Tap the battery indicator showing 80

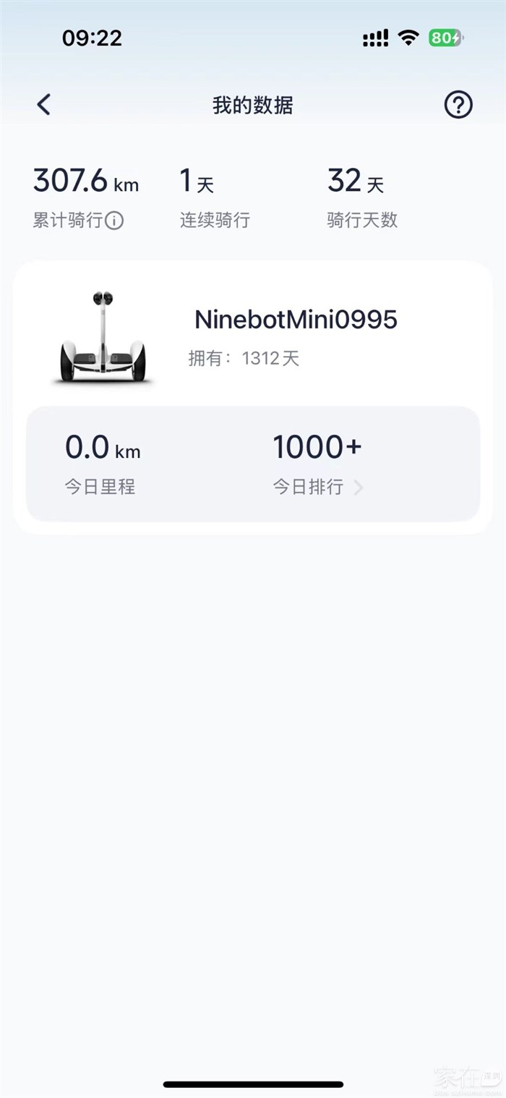(x=445, y=38)
